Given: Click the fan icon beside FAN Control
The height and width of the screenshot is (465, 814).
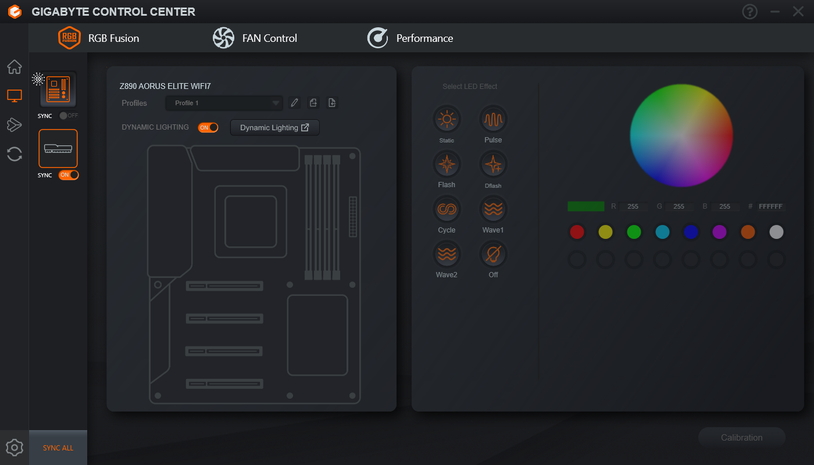Looking at the screenshot, I should click(x=223, y=38).
